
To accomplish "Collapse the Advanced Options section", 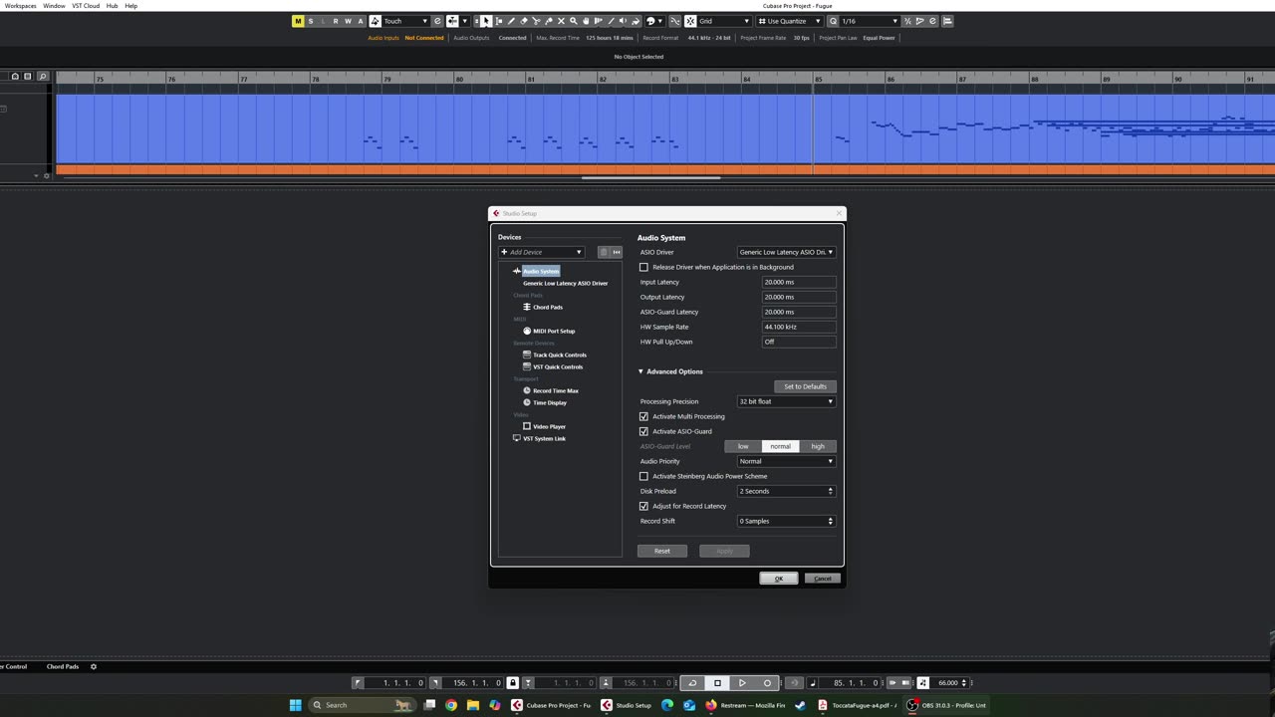I will [640, 371].
